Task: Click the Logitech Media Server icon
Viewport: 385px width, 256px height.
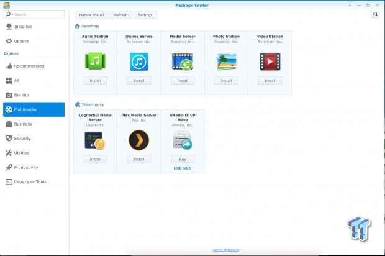Action: pos(95,140)
